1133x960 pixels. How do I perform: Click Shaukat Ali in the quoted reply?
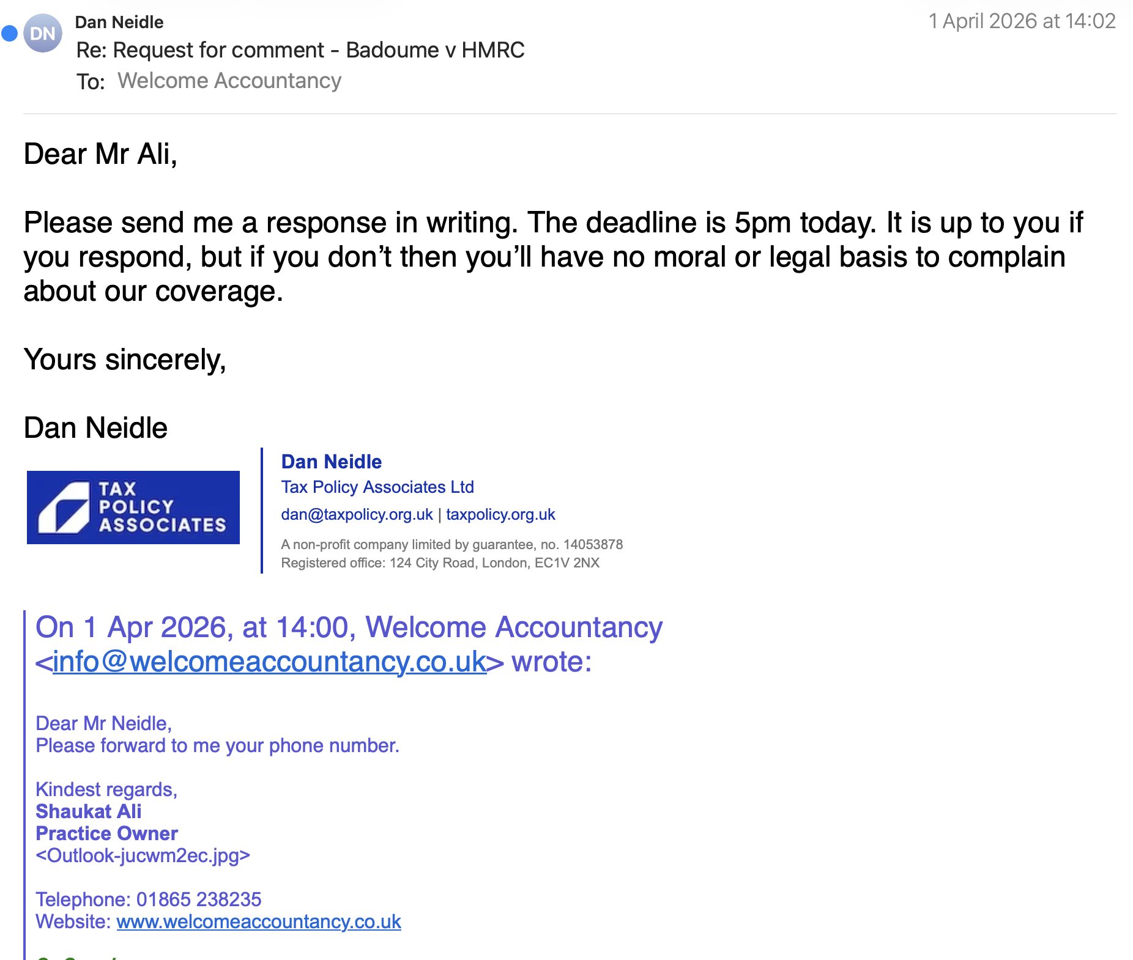point(88,811)
